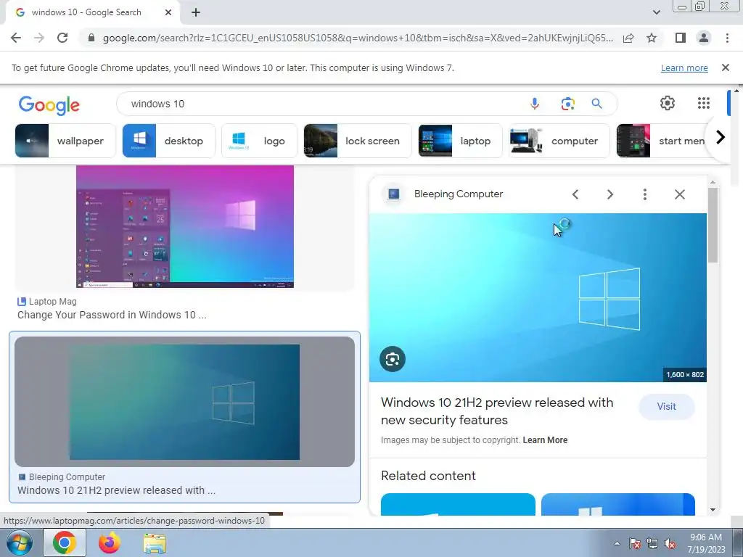743x557 pixels.
Task: Reload the page with the refresh icon
Action: pos(62,38)
